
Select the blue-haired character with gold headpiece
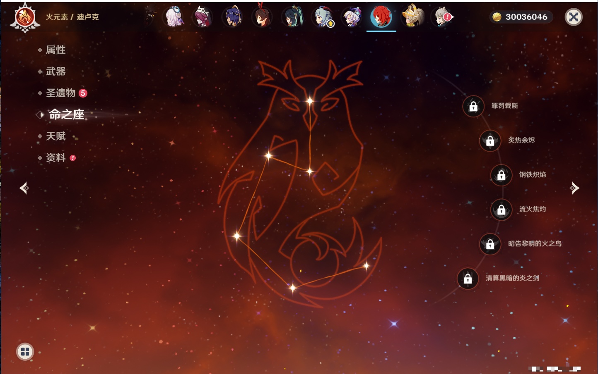pyautogui.click(x=233, y=17)
